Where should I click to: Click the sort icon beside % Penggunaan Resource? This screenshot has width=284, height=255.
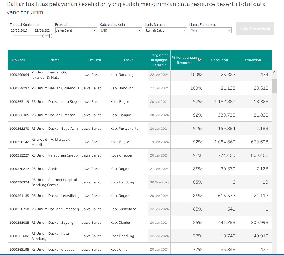click(x=200, y=60)
